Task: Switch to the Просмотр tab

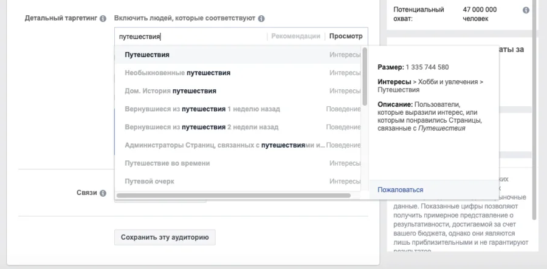Action: pos(345,36)
